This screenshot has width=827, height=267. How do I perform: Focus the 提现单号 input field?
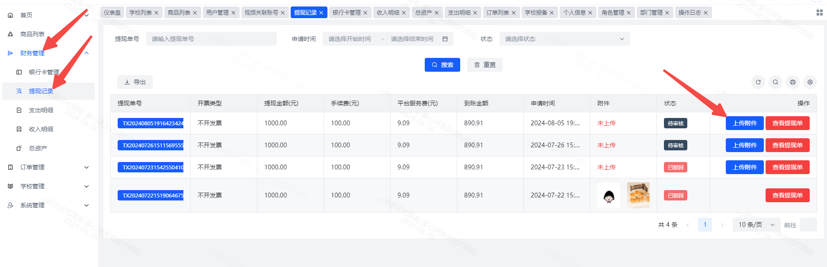click(211, 39)
